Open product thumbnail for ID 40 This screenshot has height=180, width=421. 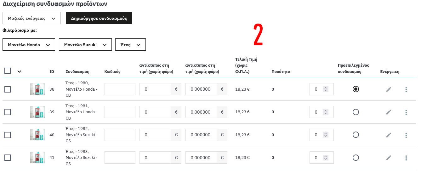38,135
